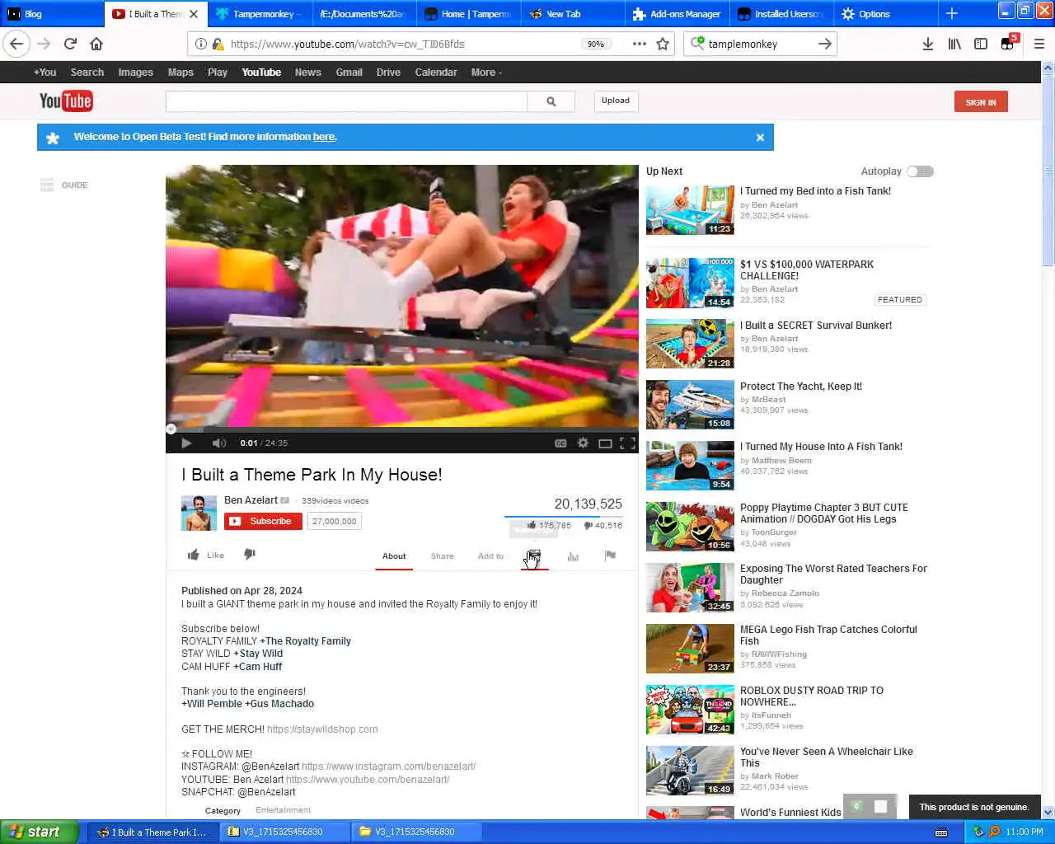Mute the video with the speaker icon

click(218, 443)
